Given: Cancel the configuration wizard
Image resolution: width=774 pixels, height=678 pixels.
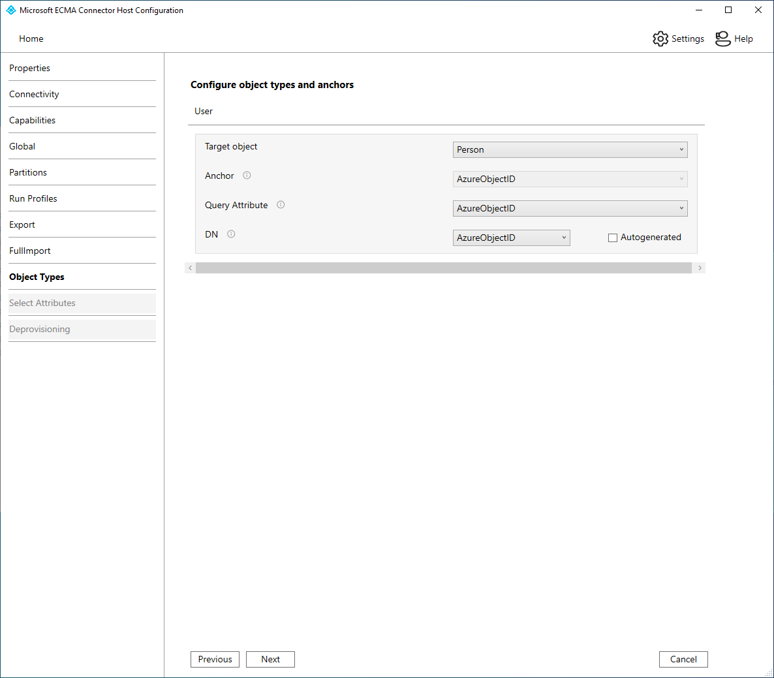Looking at the screenshot, I should tap(683, 659).
